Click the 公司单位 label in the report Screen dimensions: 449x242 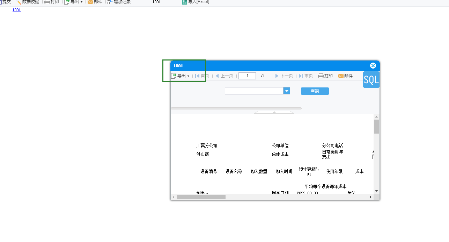280,145
